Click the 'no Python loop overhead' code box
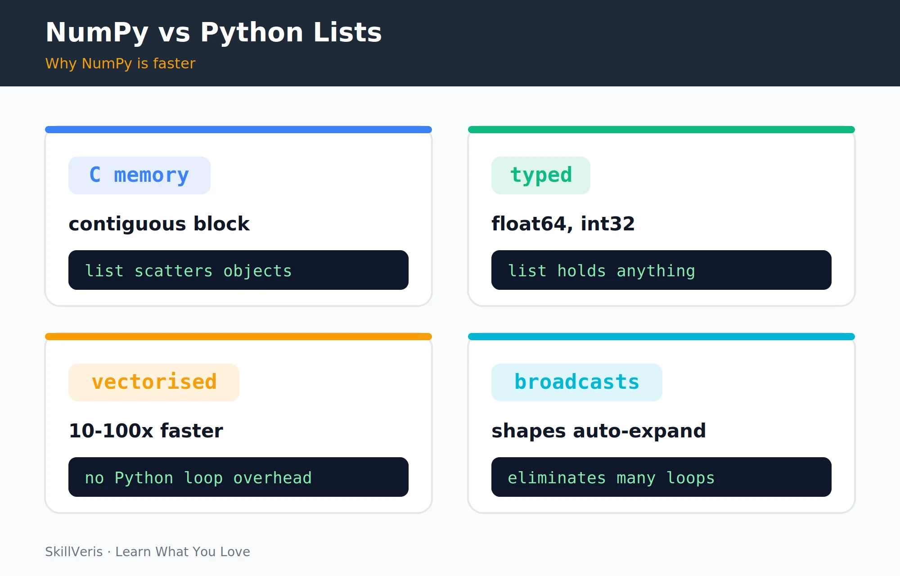900x576 pixels. [238, 477]
